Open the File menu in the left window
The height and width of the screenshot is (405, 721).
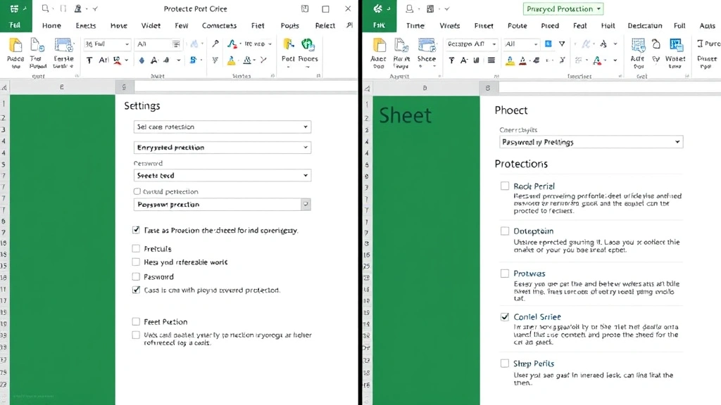[15, 25]
